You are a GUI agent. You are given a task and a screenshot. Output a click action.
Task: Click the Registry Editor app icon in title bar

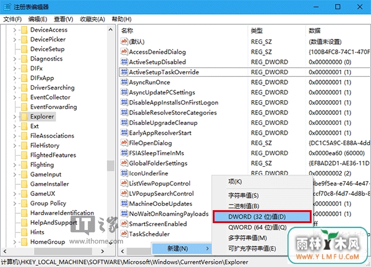point(7,7)
